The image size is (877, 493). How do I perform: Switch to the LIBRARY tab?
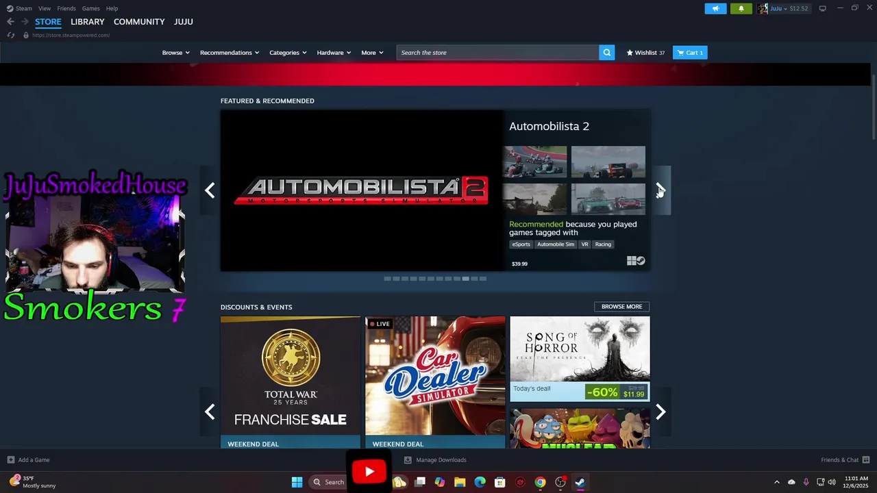pyautogui.click(x=88, y=22)
